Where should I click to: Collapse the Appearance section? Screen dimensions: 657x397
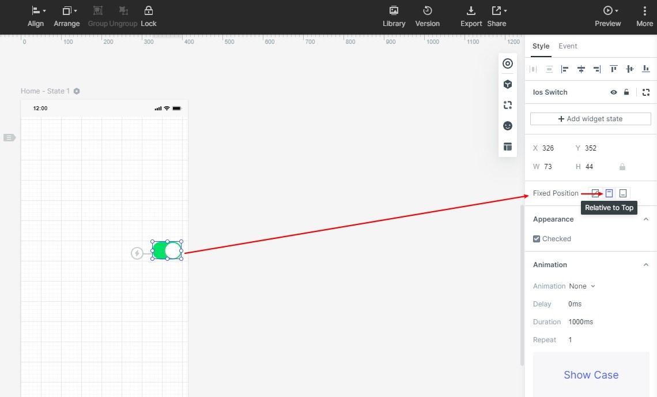click(645, 219)
